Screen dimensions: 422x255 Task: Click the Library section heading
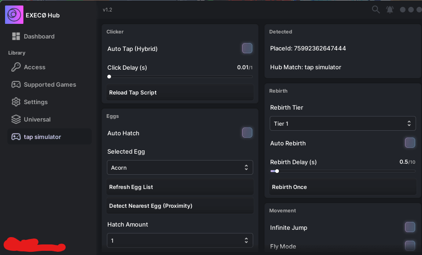tap(17, 53)
